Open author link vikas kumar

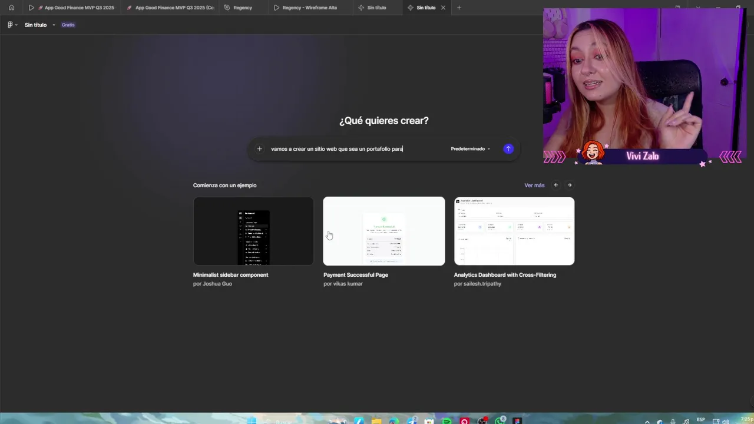pyautogui.click(x=348, y=284)
